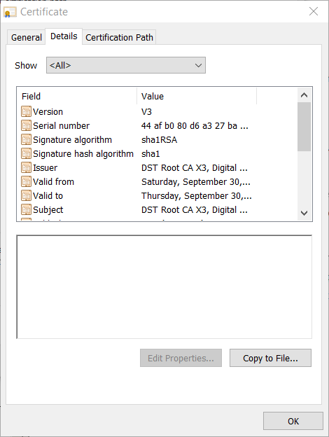Screen dimensions: 329x437
Task: Click the Signature algorithm field icon
Action: click(x=26, y=139)
